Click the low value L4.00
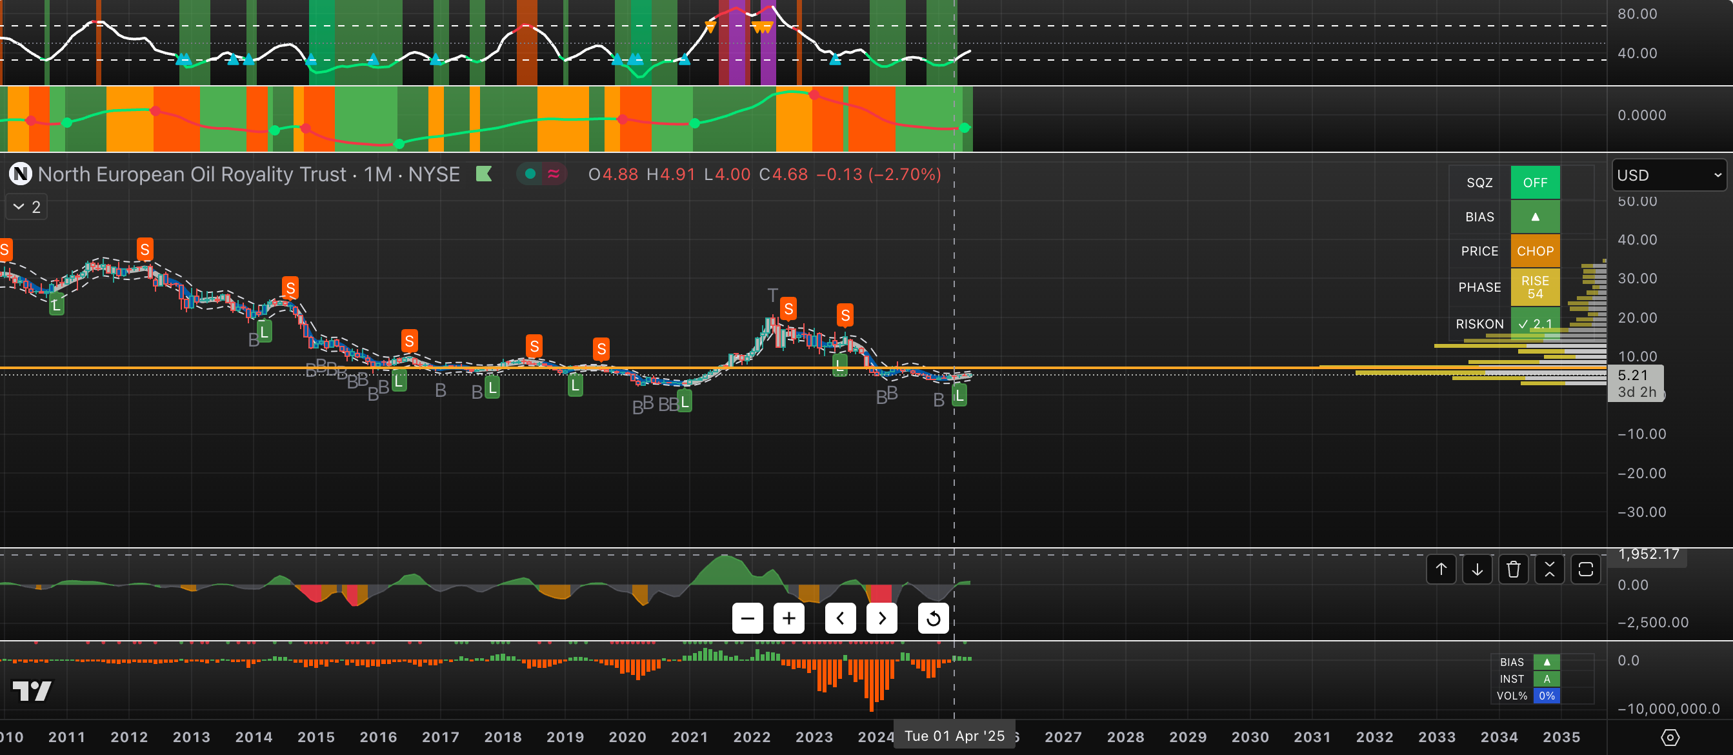This screenshot has height=755, width=1733. pos(727,174)
